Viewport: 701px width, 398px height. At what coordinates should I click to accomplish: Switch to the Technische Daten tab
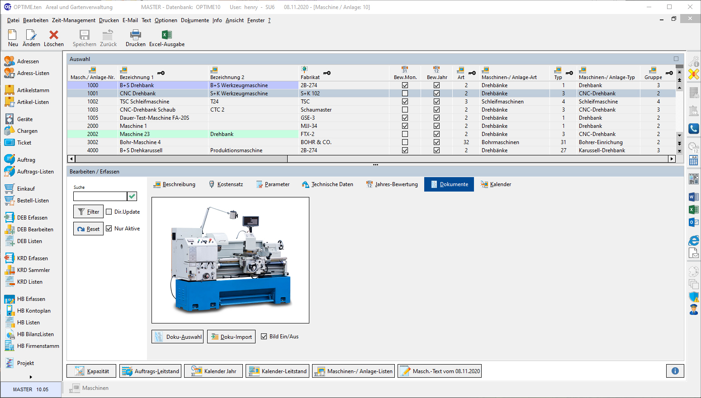[327, 184]
